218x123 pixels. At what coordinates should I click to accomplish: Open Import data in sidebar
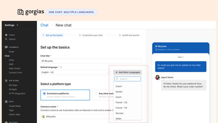14,114
